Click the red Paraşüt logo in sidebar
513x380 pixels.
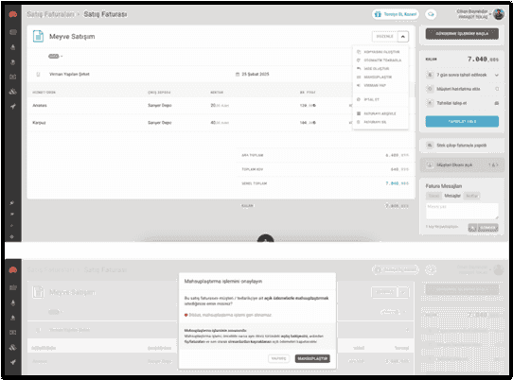12,14
